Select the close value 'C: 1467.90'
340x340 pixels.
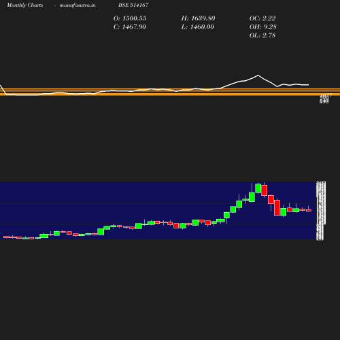(x=130, y=27)
